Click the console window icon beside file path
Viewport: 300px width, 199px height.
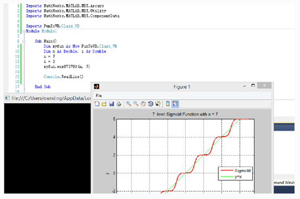tap(7, 98)
